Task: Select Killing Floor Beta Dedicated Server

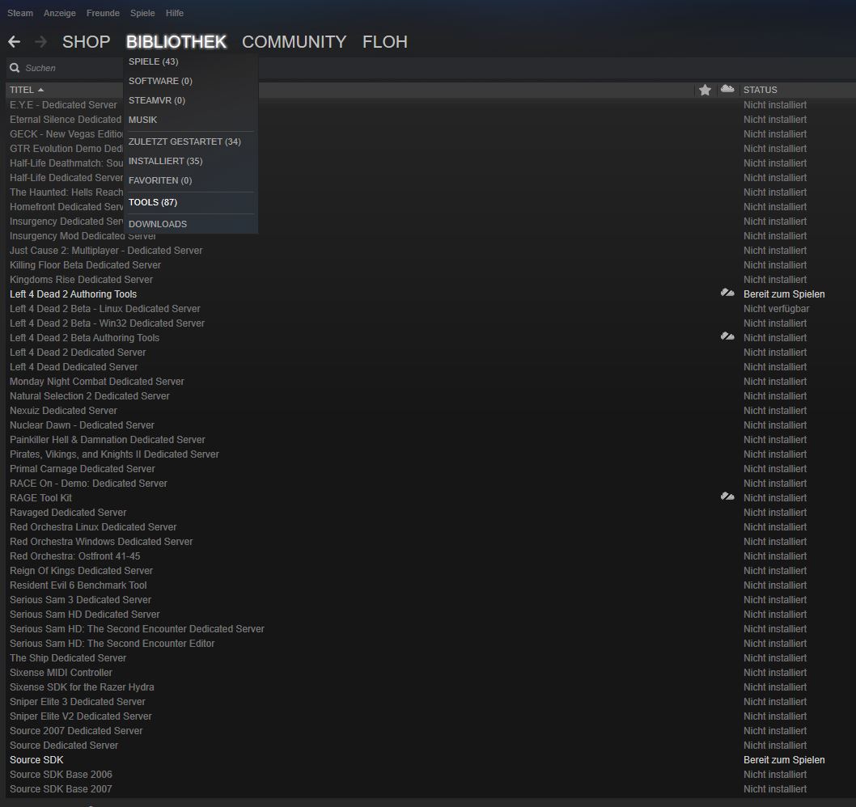Action: point(85,265)
